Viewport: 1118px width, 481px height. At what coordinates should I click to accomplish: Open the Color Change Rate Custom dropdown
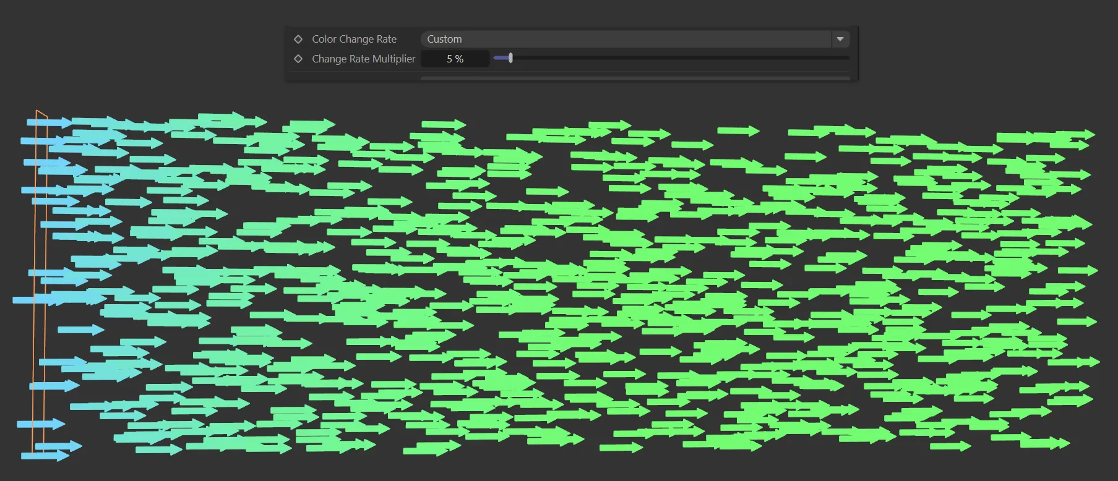(625, 39)
